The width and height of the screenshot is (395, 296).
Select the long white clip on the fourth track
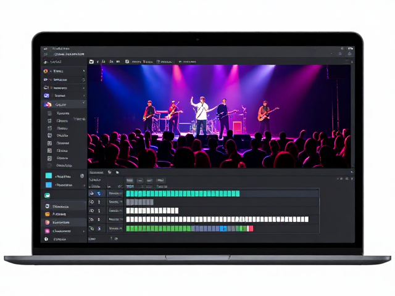point(217,220)
